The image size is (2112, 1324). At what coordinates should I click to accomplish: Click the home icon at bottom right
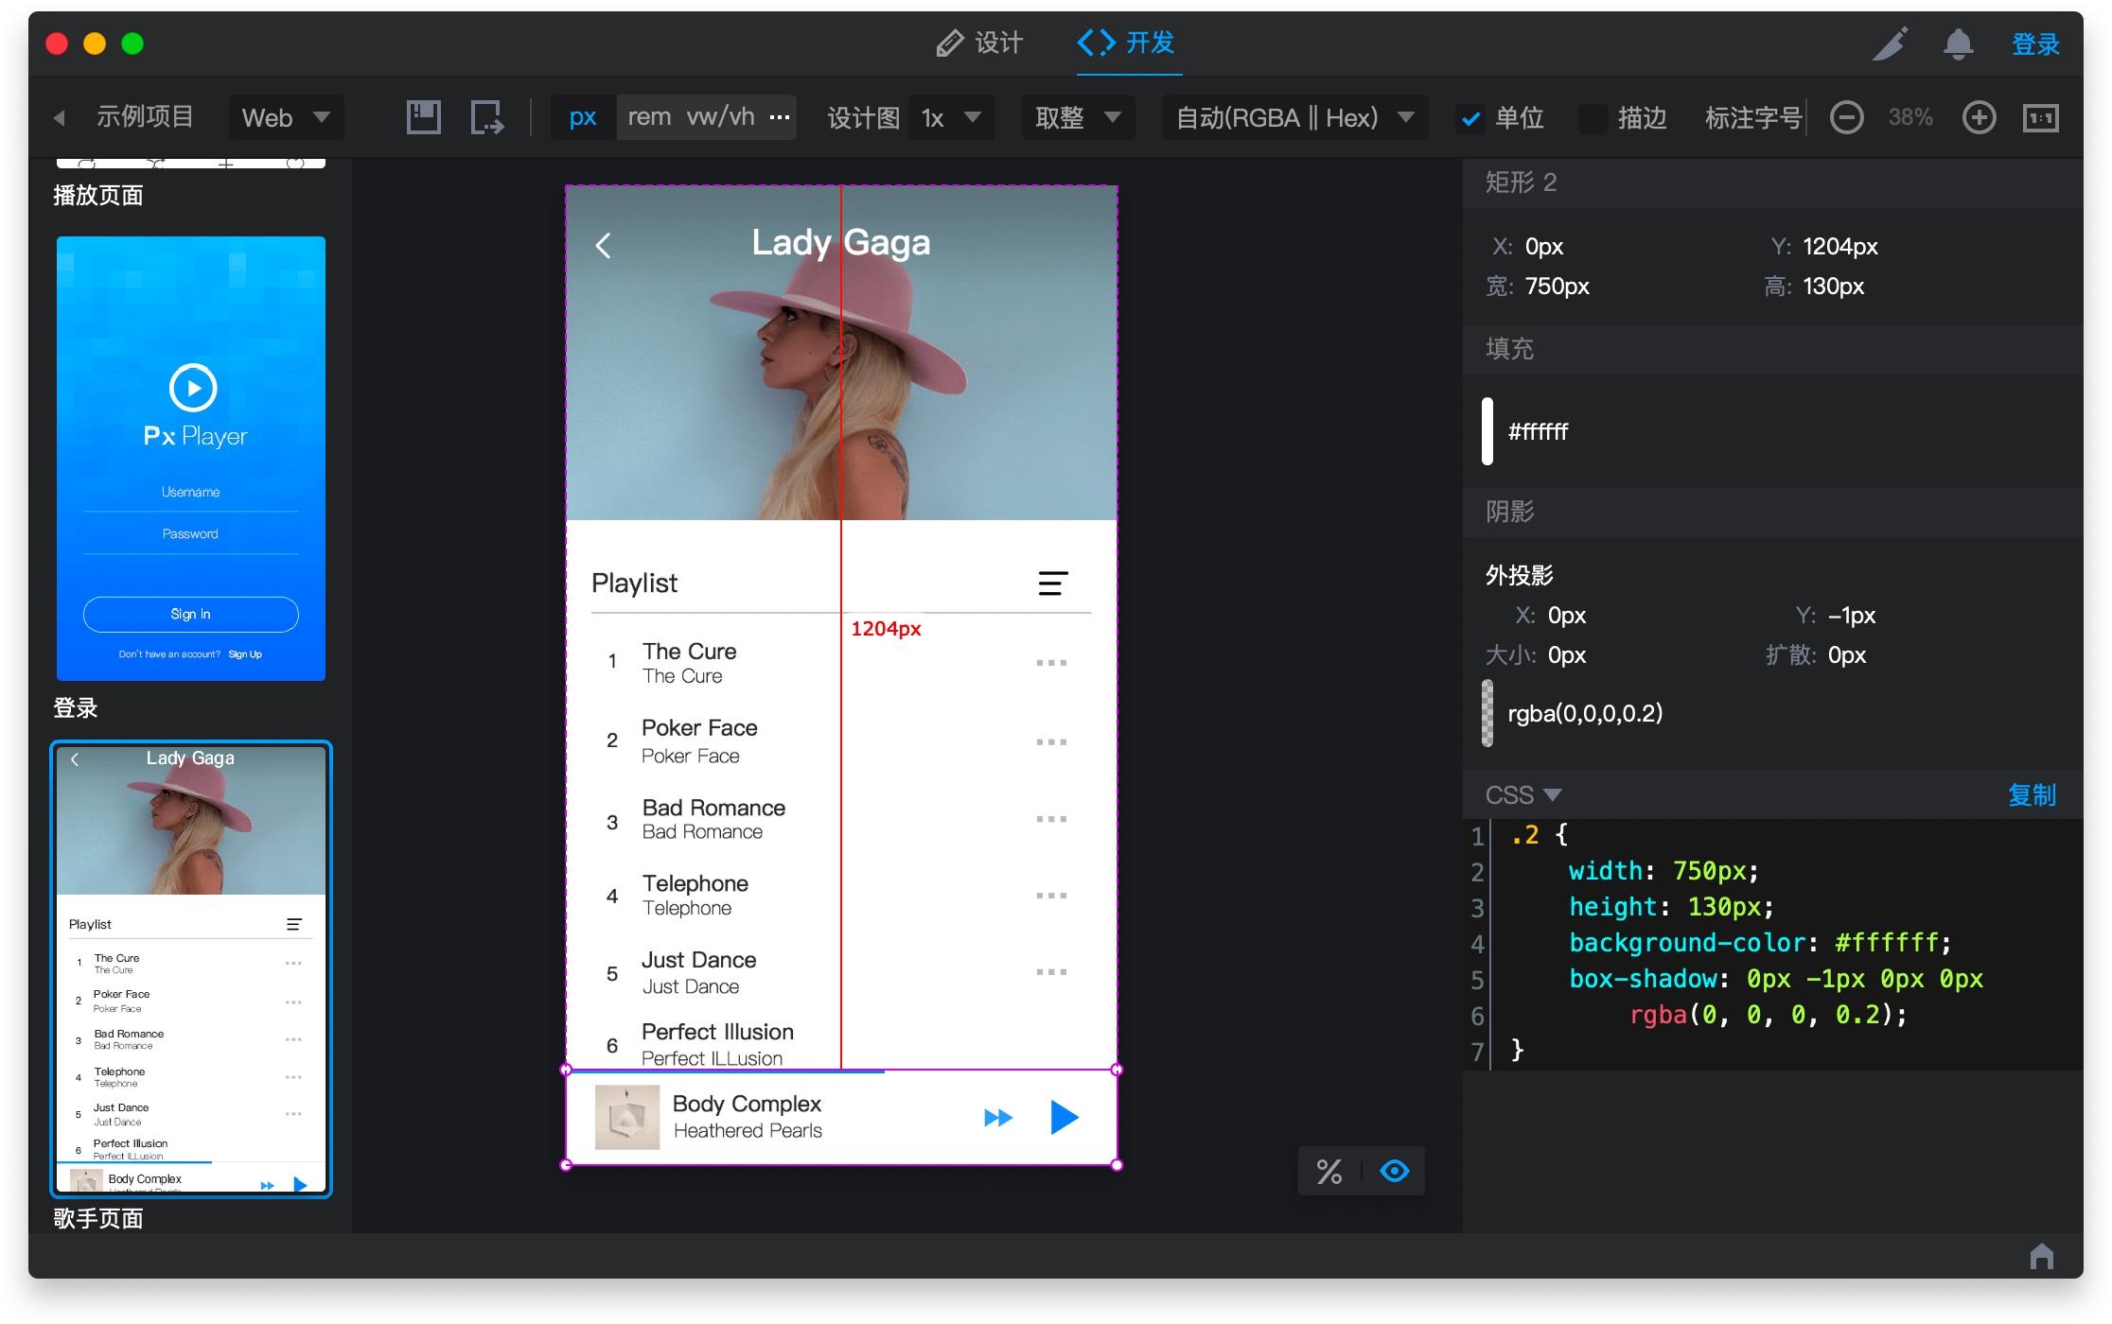(x=2041, y=1256)
